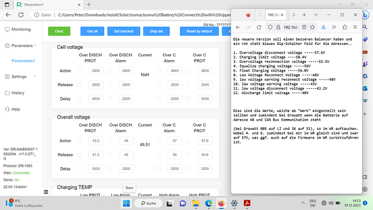Screen dimensions: 373x210
Task: Check Cell voltage Over C PROT Delay box
Action: point(189,99)
